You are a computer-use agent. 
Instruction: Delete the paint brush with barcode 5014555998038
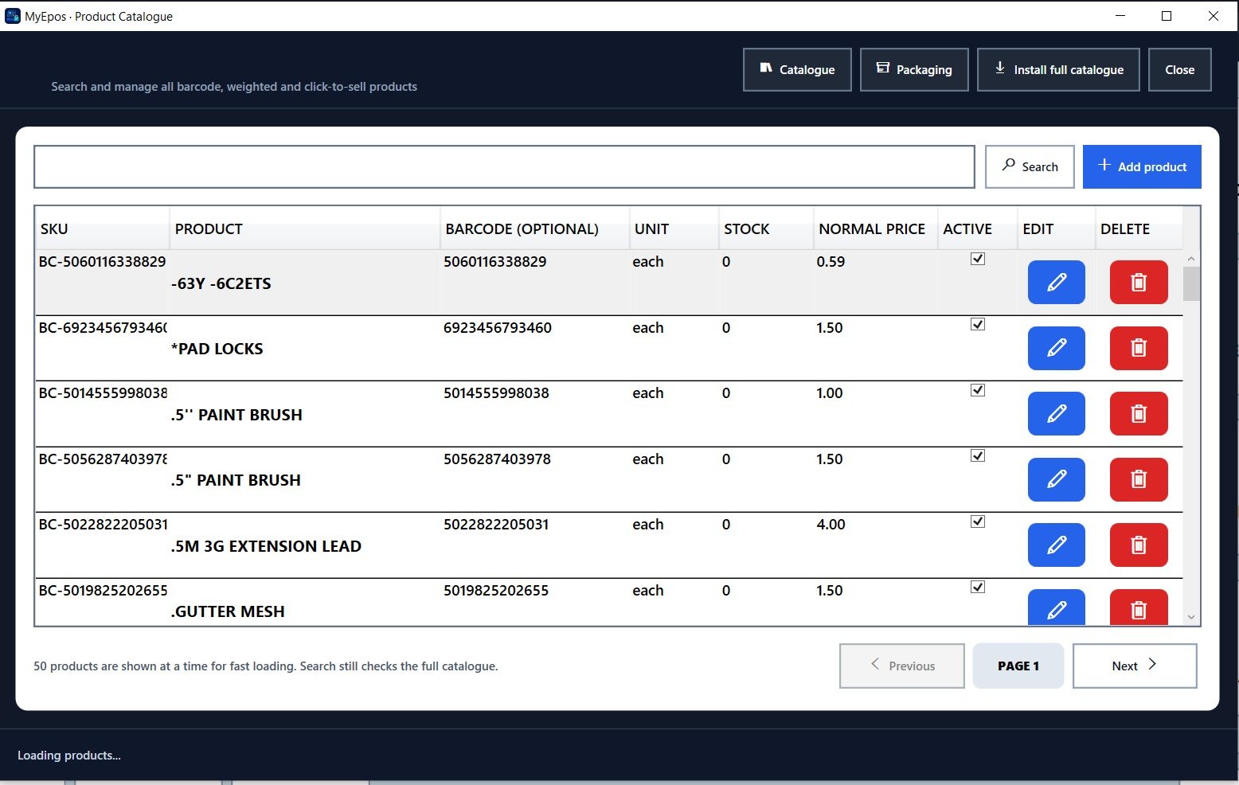point(1139,413)
